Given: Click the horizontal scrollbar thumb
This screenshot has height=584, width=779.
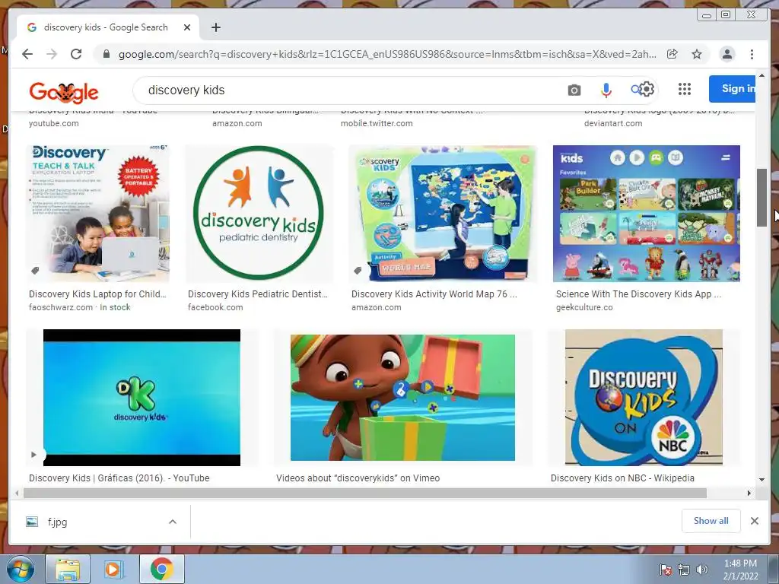Looking at the screenshot, I should tap(365, 493).
